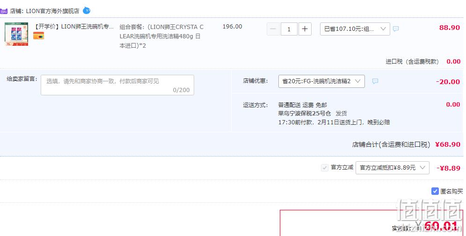Click the unit price 196.00
The width and height of the screenshot is (466, 236).
point(232,27)
